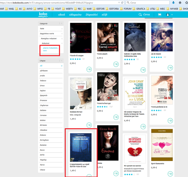Open Gabriel. Il sigillo star rating

click(130, 59)
